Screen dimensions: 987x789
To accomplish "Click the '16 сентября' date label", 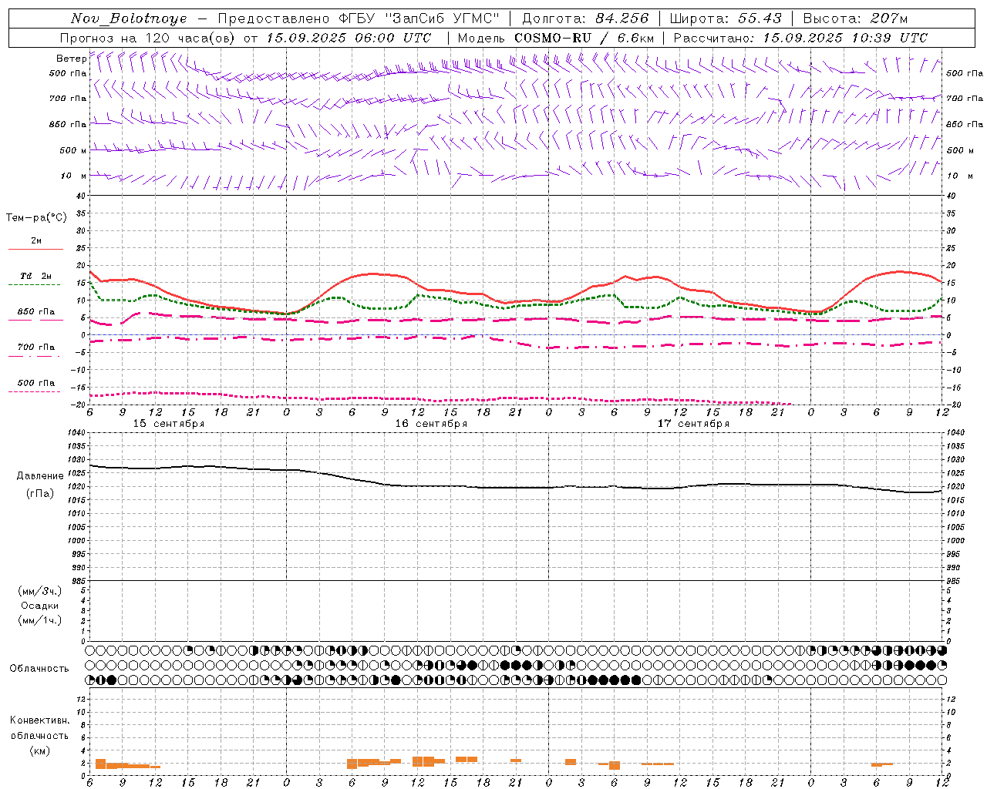I will [431, 424].
